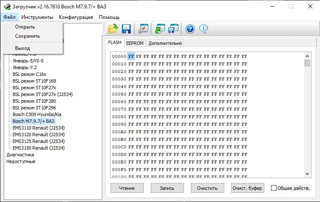Close the Загрузчик window
Screen dimensions: 320x202
pyautogui.click(x=310, y=7)
